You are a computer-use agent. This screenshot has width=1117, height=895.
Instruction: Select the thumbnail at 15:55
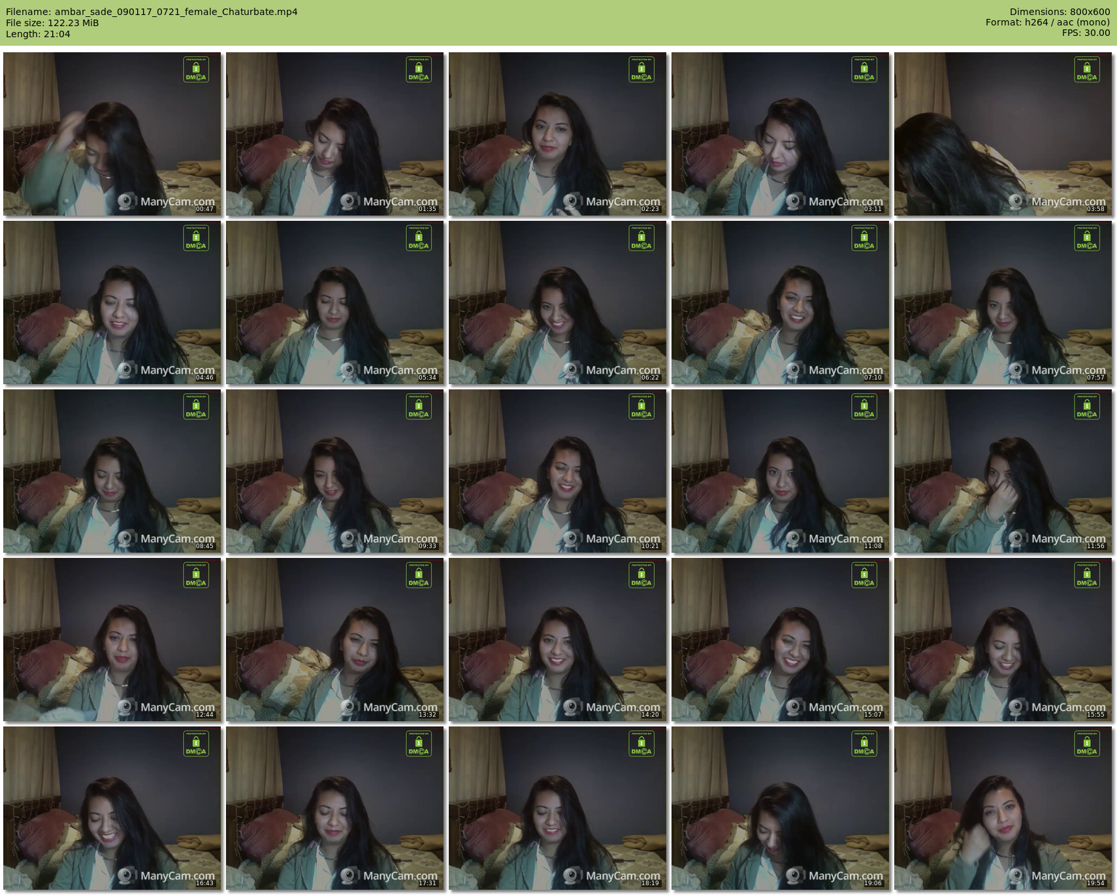coord(1003,640)
